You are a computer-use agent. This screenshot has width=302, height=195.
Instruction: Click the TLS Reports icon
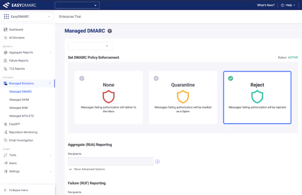pyautogui.click(x=5, y=69)
